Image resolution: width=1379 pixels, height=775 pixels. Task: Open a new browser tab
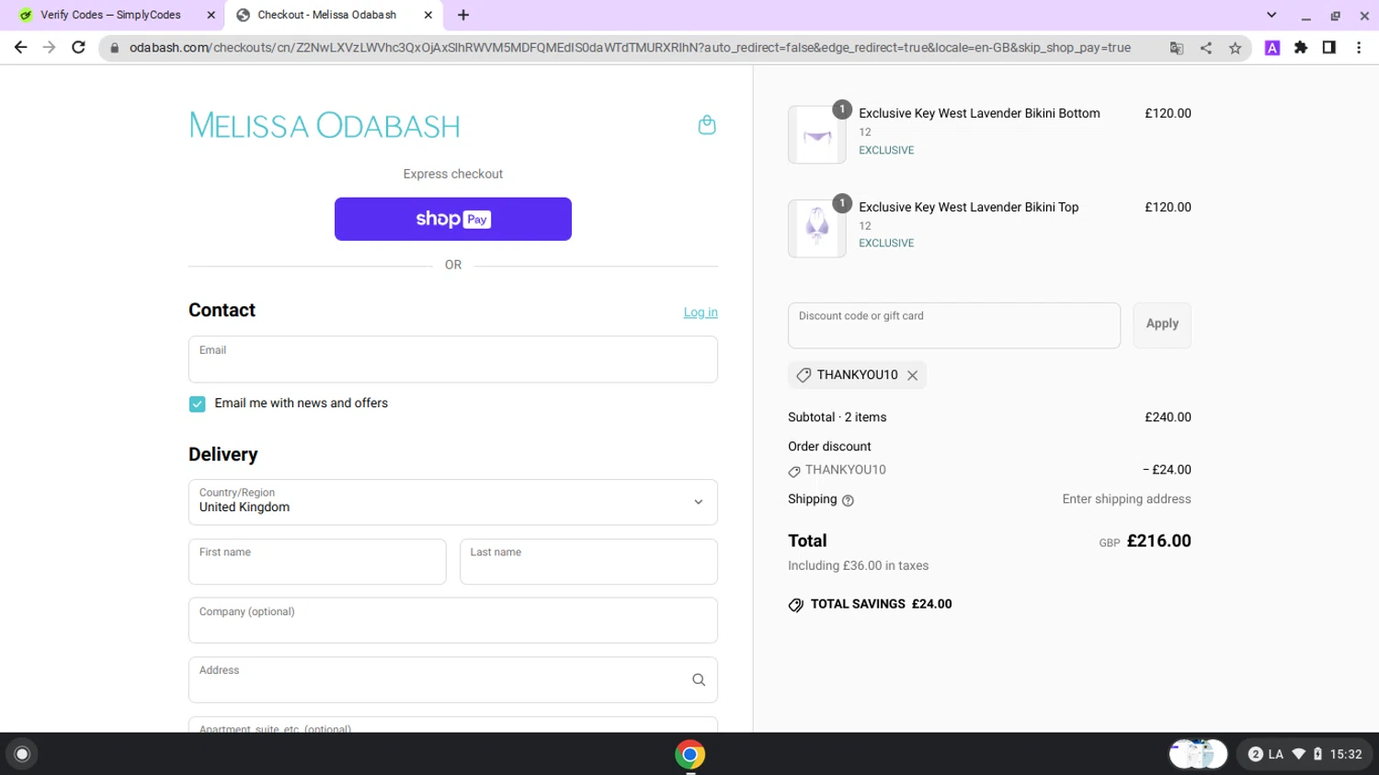463,15
